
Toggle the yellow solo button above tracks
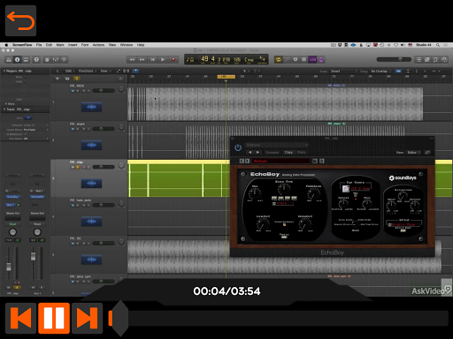click(77, 79)
